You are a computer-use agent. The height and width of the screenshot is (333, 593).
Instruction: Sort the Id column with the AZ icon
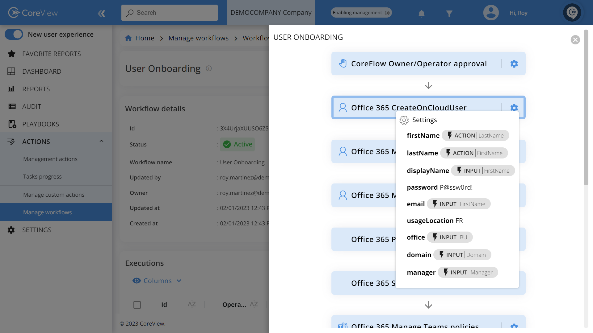pyautogui.click(x=191, y=304)
